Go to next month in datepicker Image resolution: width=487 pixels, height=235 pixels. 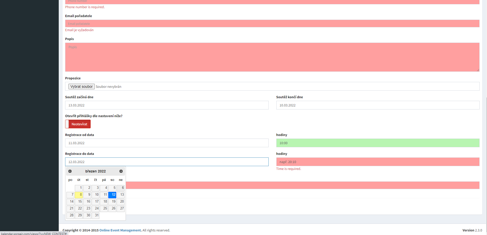[x=121, y=171]
